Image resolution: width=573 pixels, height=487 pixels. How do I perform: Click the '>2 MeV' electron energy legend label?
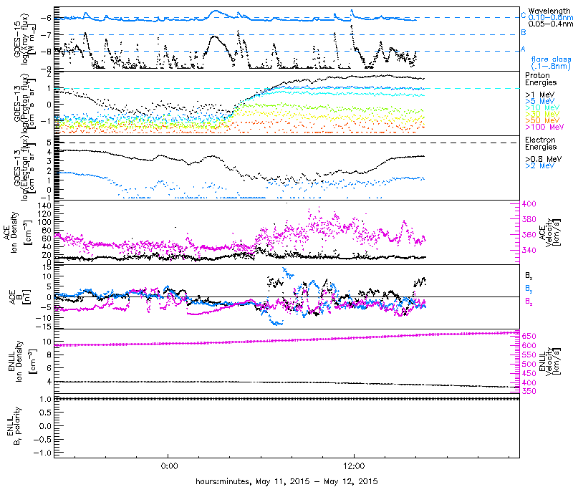point(540,165)
